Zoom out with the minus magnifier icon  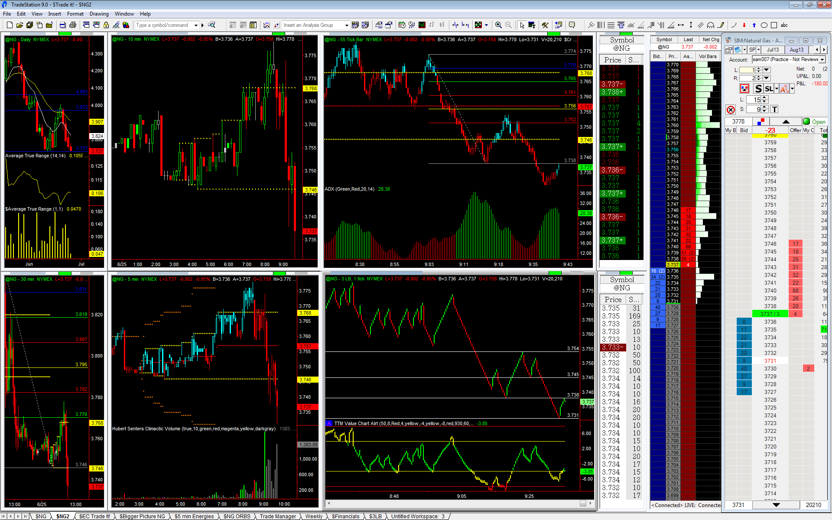pos(508,25)
